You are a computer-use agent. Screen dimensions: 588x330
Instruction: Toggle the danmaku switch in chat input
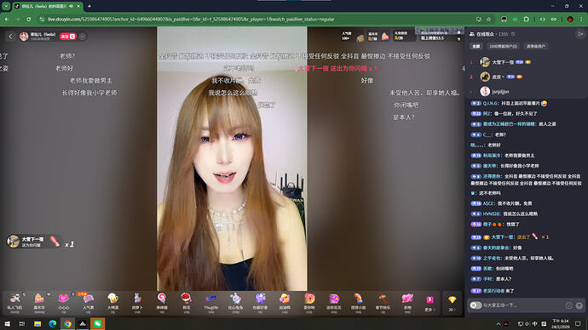pos(476,305)
